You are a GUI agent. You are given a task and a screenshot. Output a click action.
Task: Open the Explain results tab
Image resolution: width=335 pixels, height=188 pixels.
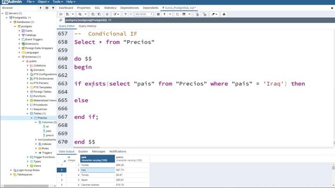83,151
